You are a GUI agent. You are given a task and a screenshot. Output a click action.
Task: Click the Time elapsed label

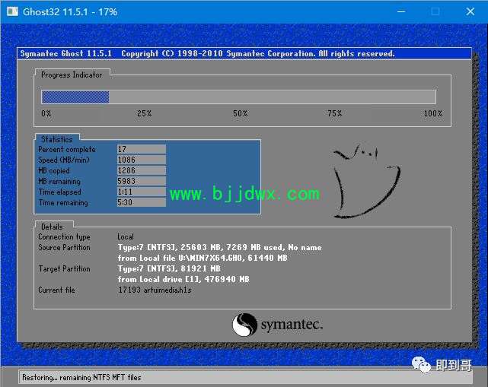tap(59, 192)
